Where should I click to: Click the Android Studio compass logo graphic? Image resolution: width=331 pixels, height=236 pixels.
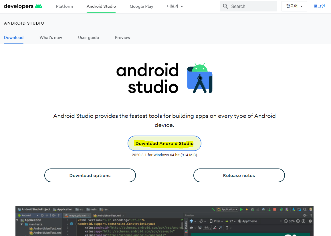tap(200, 78)
